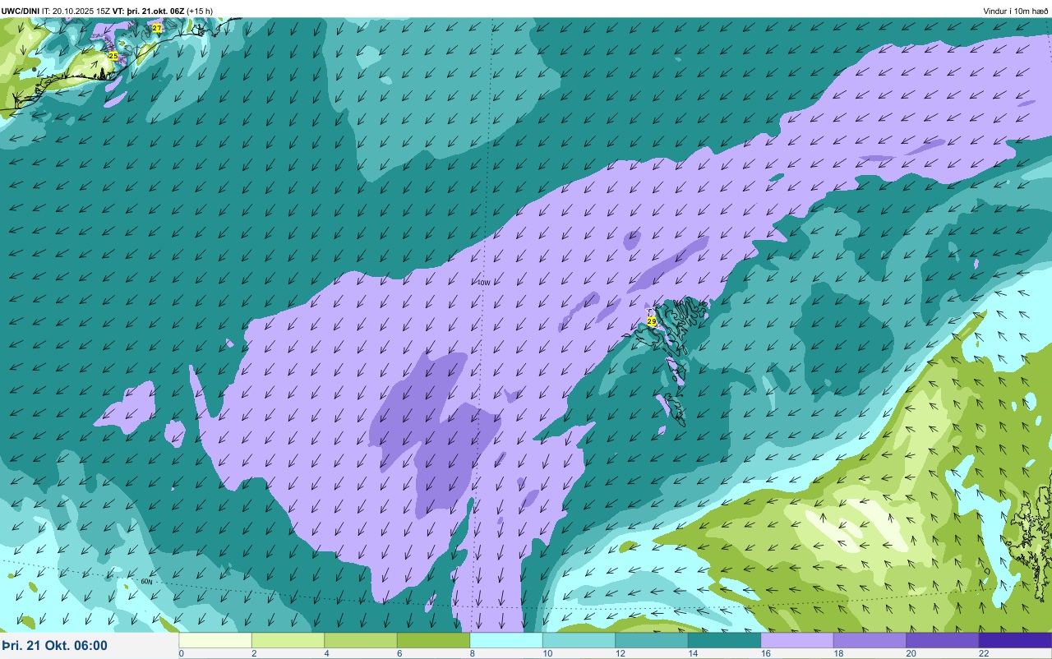Viewport: 1052px width, 659px height.
Task: Click the dark teal 14–16 legend swatch
Action: [724, 640]
